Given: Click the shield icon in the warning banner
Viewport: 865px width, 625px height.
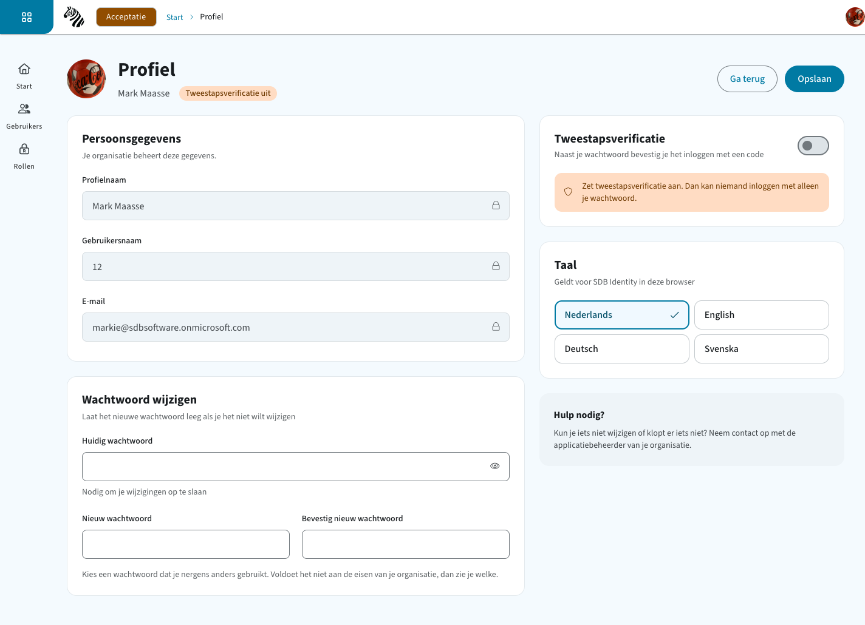Looking at the screenshot, I should click(x=568, y=192).
